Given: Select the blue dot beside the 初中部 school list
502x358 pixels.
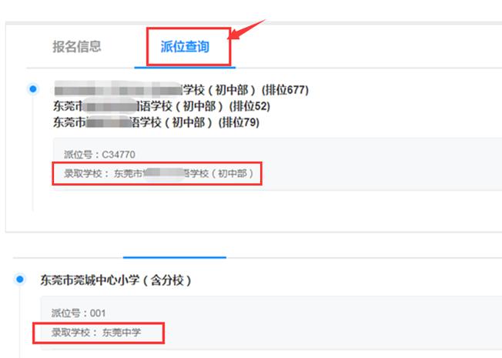Looking at the screenshot, I should point(32,89).
